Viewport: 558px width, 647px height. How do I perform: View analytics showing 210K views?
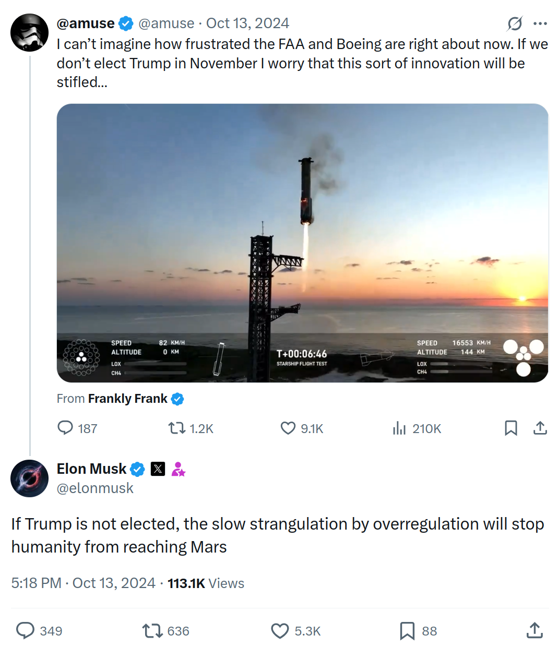point(417,428)
